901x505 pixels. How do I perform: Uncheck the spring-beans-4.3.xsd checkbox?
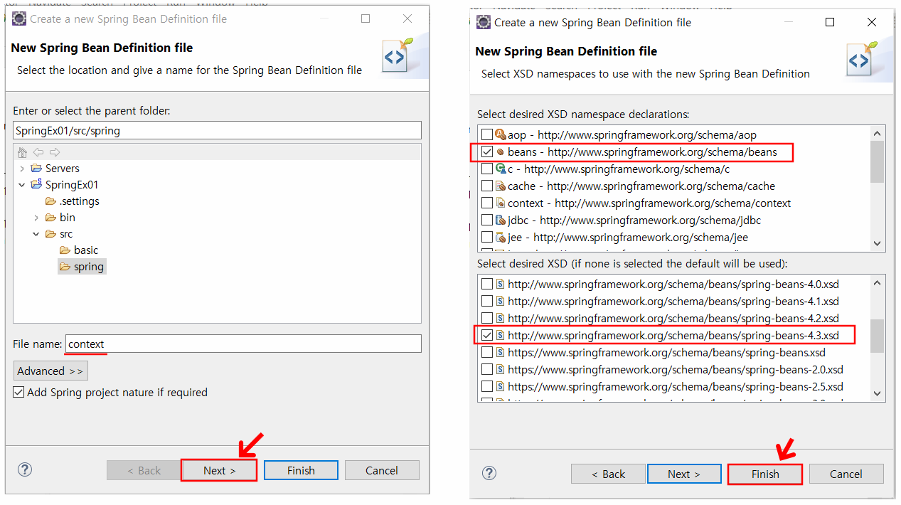pyautogui.click(x=486, y=335)
